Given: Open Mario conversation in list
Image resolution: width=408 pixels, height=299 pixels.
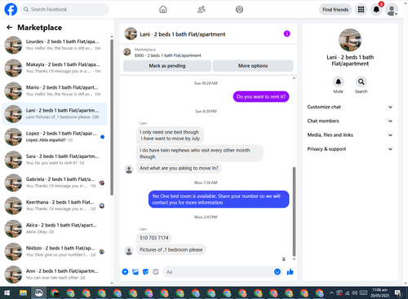Looking at the screenshot, I should pos(55,90).
